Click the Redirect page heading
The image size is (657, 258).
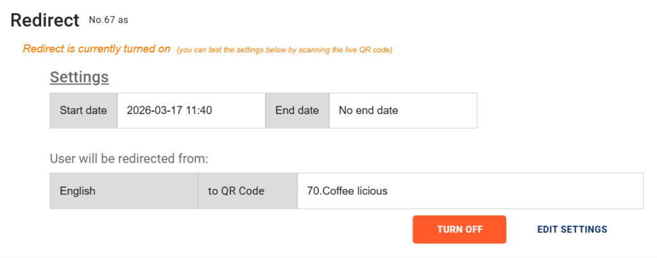[45, 20]
